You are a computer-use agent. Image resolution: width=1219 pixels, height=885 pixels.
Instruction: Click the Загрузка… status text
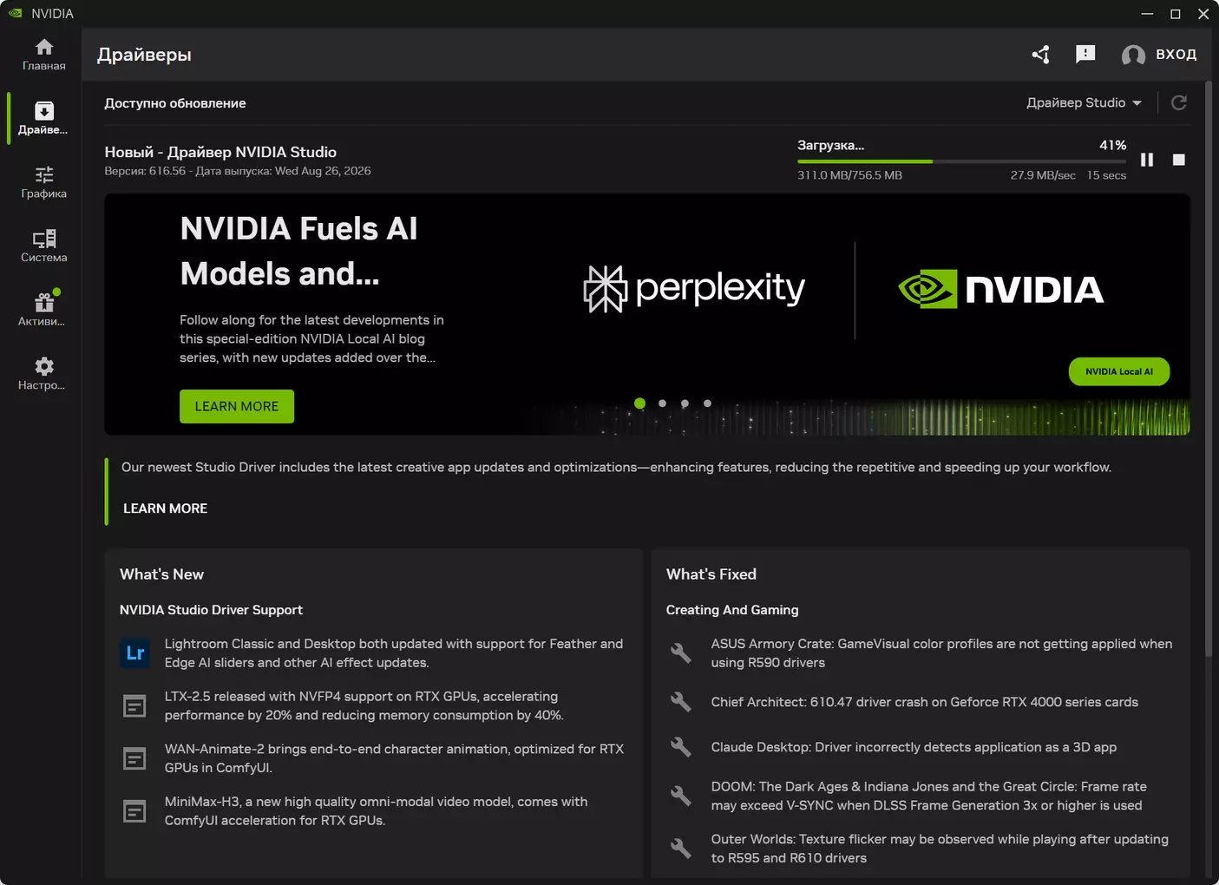pyautogui.click(x=831, y=145)
